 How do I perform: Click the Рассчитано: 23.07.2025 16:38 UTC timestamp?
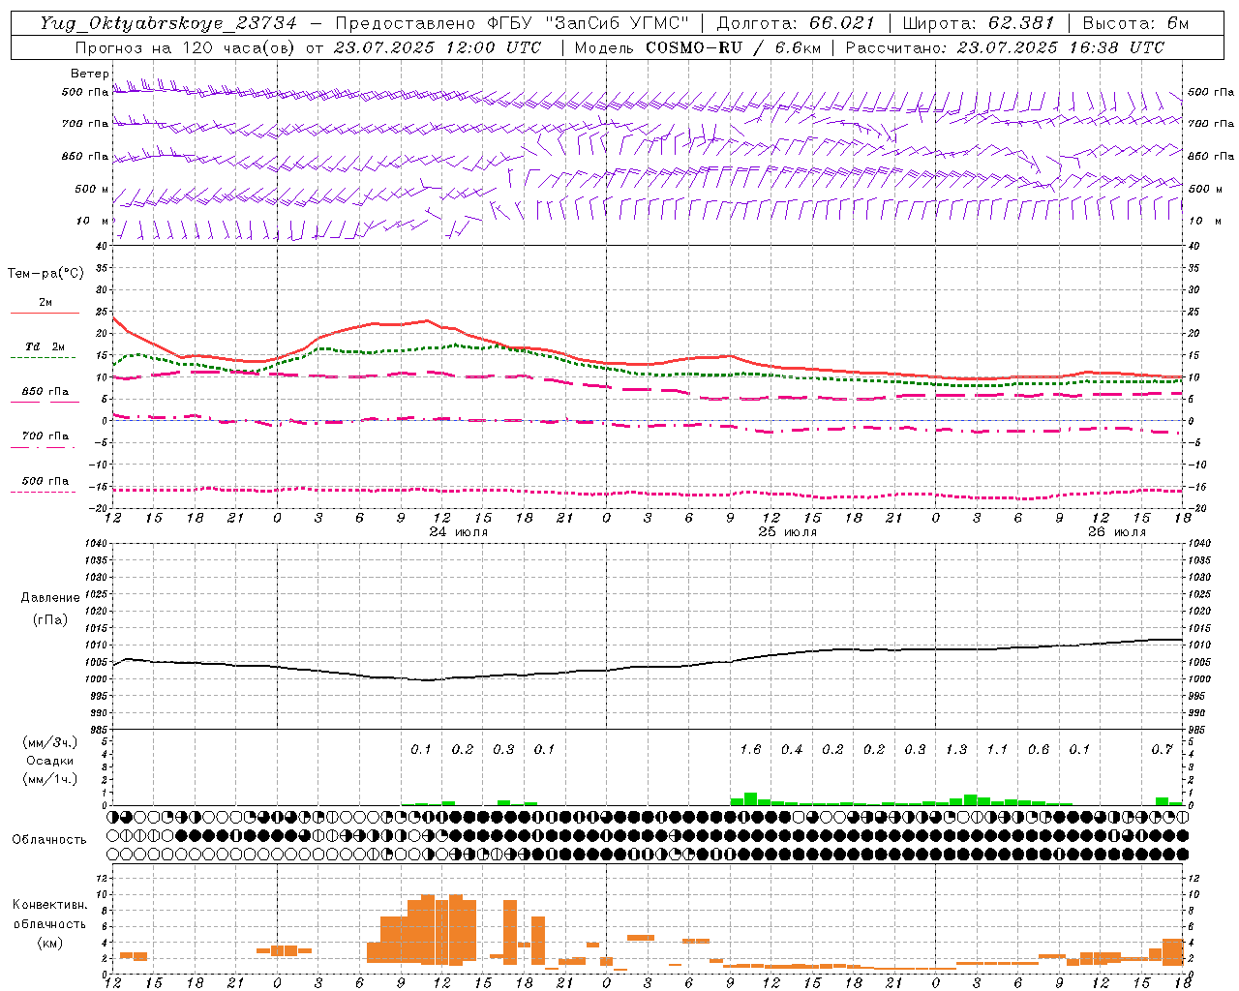[1005, 47]
